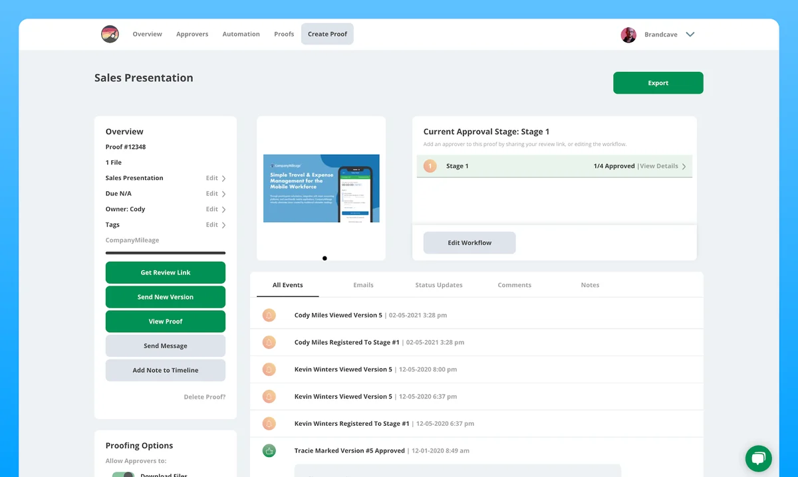The image size is (798, 477).
Task: Click the approved thumbs-up icon beside Tracie's event
Action: [269, 450]
